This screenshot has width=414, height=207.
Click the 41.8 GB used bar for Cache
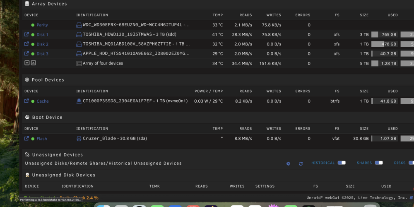point(385,101)
